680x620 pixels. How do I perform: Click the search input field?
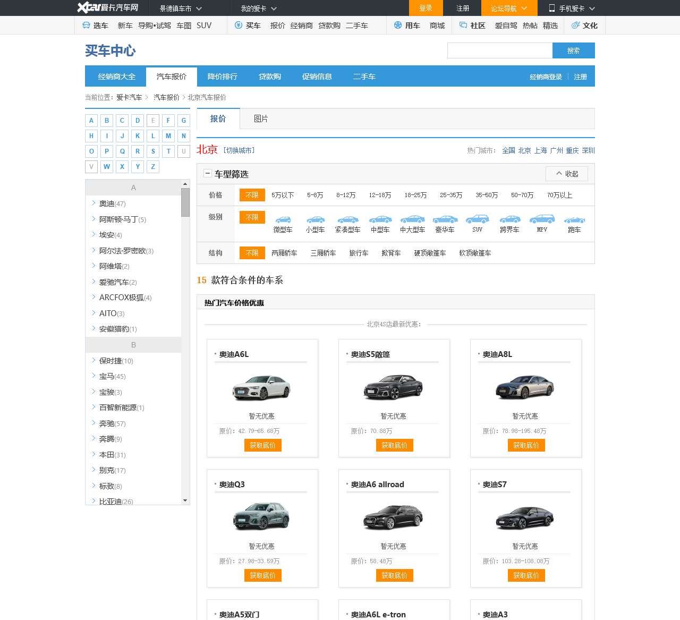click(x=500, y=50)
